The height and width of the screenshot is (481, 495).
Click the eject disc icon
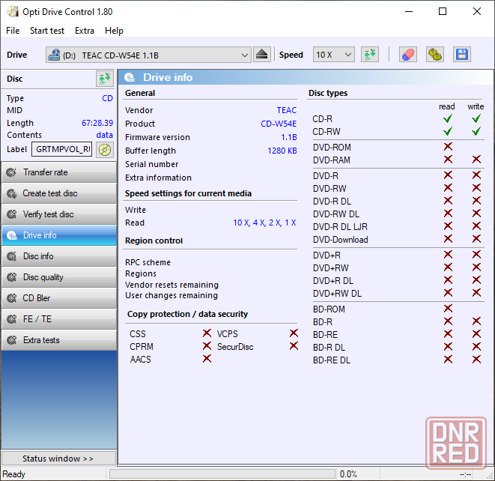pos(261,55)
